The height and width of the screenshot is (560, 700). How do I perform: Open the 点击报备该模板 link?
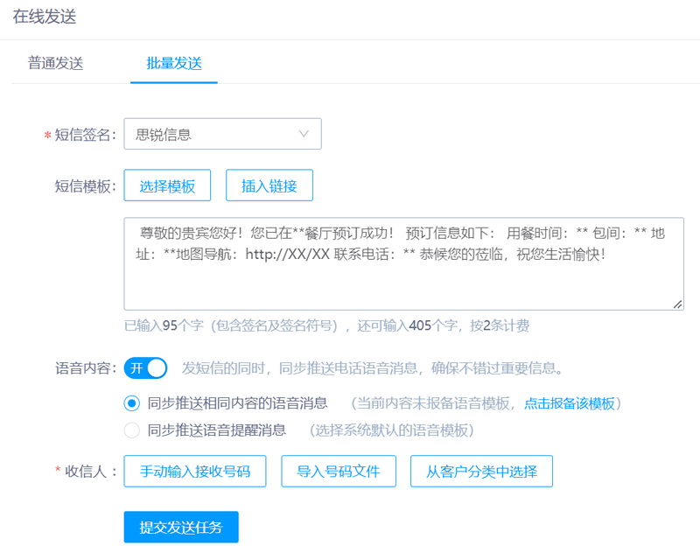569,403
